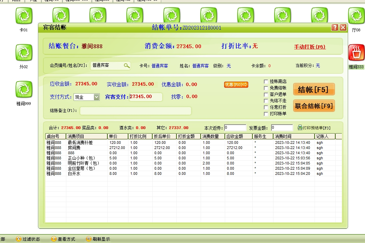Click the 结账备注 remarks input field
This screenshot has width=365, height=243.
coord(135,111)
